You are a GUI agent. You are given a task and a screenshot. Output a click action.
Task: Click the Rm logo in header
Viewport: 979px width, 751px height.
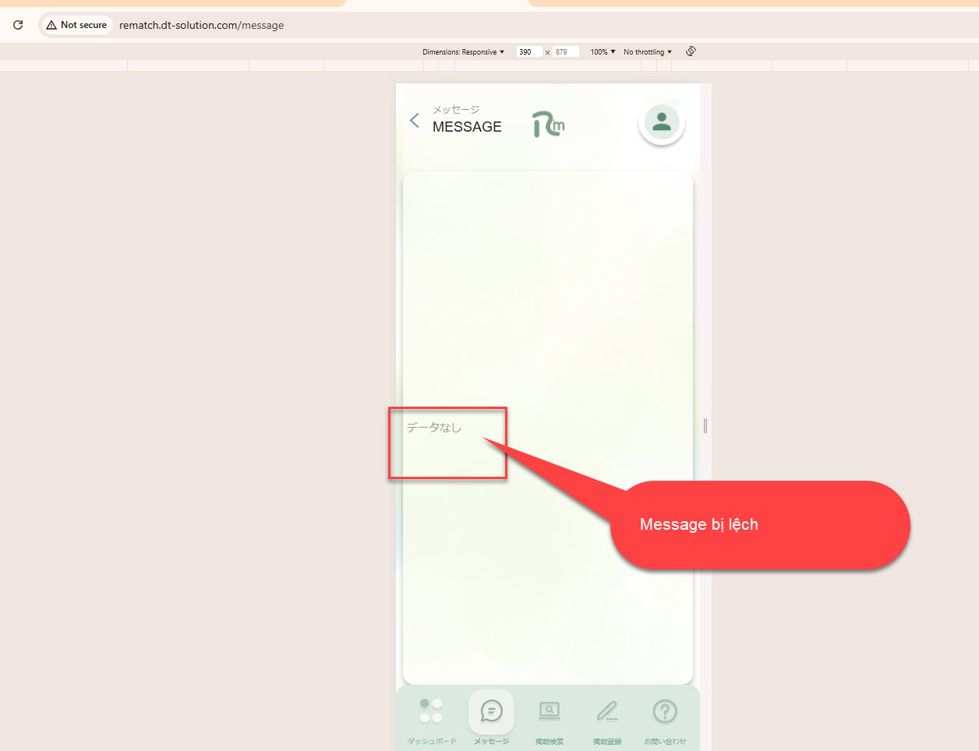point(549,124)
